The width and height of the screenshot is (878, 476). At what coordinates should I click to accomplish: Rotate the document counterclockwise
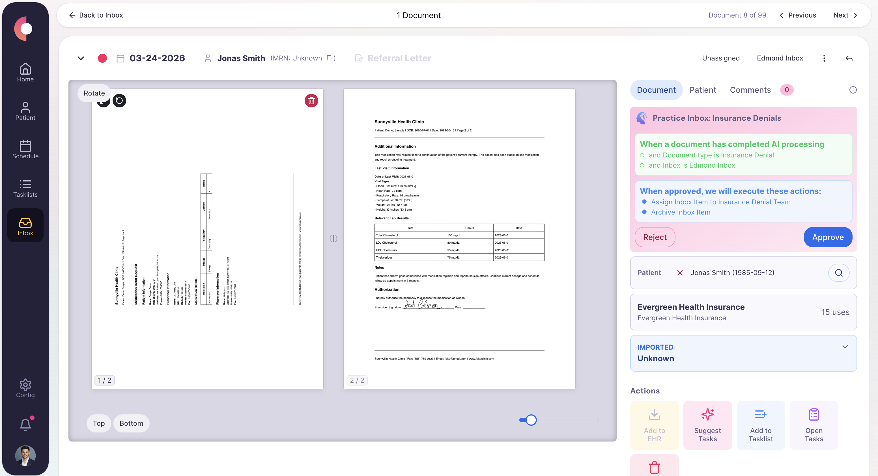click(119, 100)
